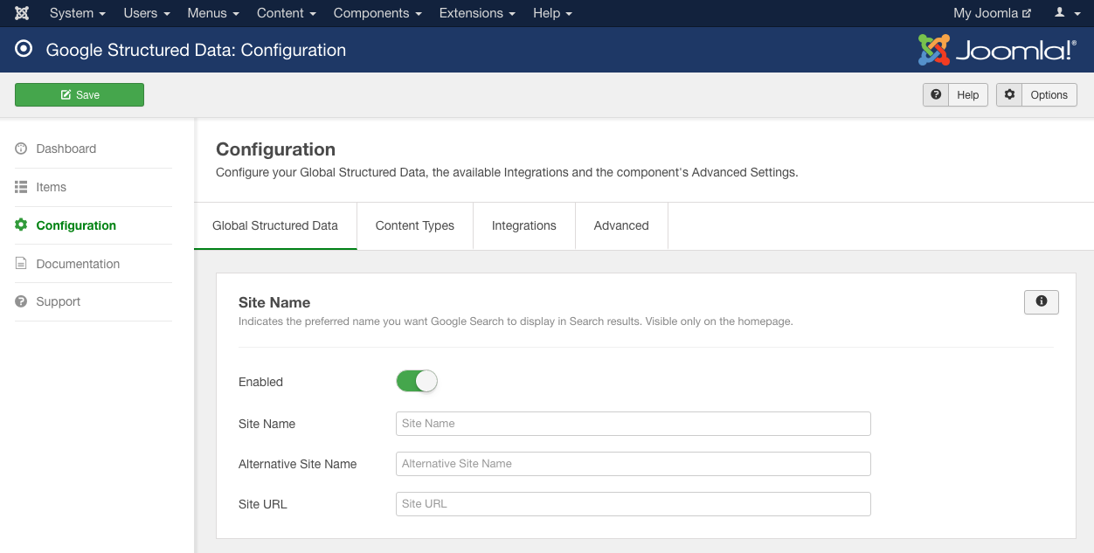Screen dimensions: 1094x553
Task: Switch to the Advanced tab
Action: point(621,225)
